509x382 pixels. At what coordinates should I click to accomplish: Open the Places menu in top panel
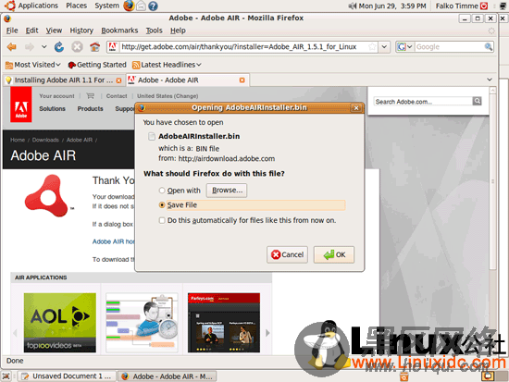point(76,6)
